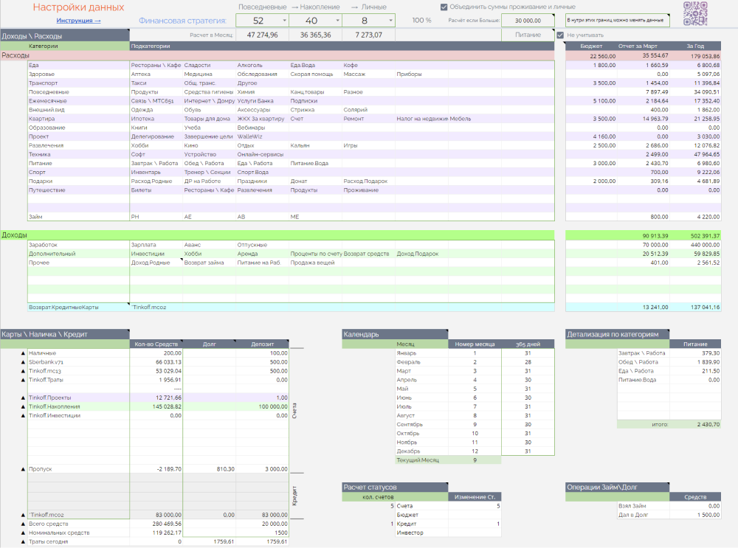The image size is (738, 548).
Task: Click the triangle marker beside Tinkoff.Траты
Action: click(23, 380)
